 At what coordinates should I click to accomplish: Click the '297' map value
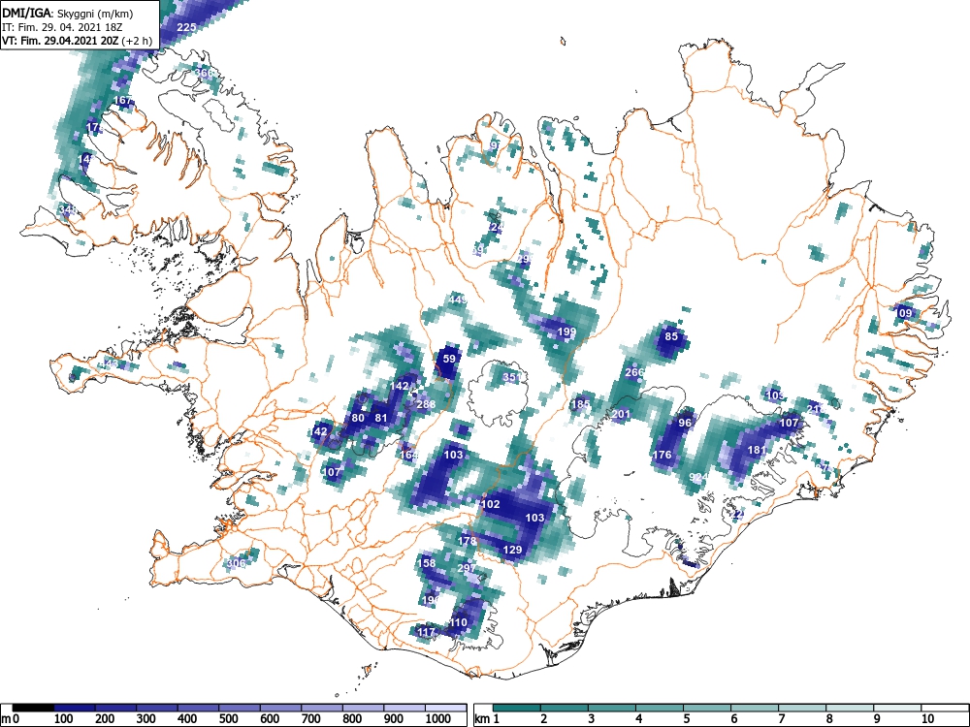pos(467,568)
